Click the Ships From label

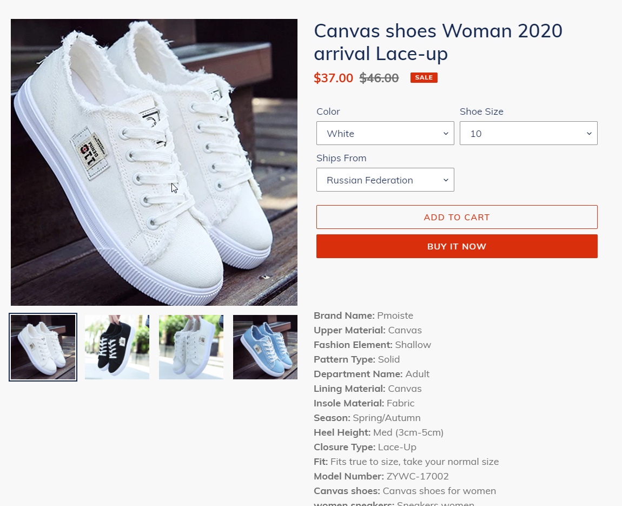pyautogui.click(x=341, y=158)
